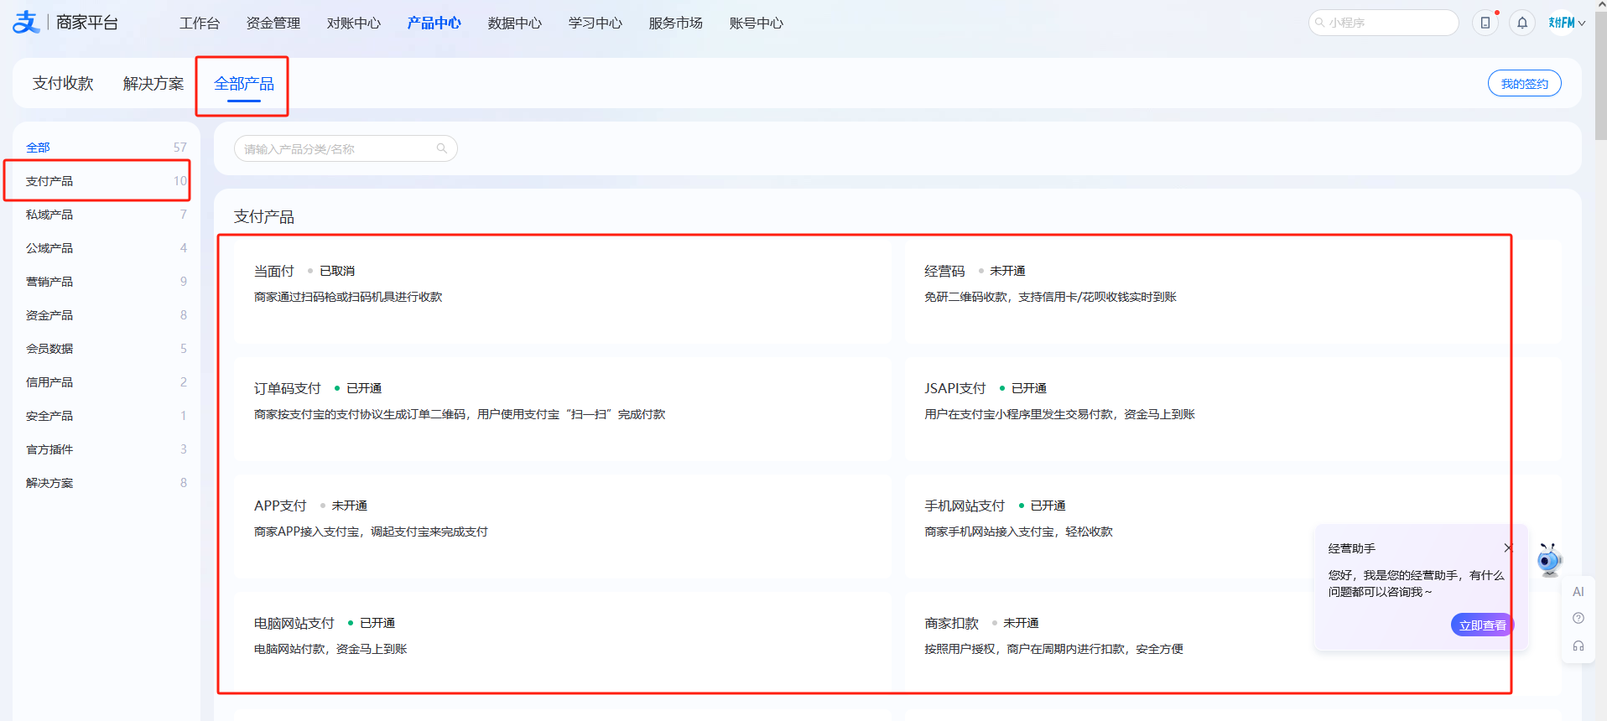
Task: Open the 经营码 product card
Action: tap(1233, 292)
